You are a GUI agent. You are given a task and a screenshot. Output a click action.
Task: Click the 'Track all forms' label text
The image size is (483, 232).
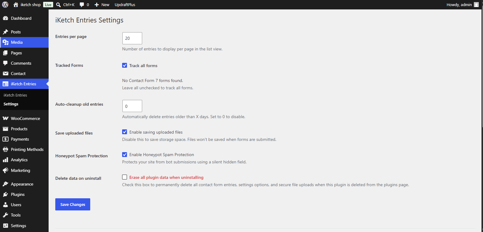[x=143, y=66]
